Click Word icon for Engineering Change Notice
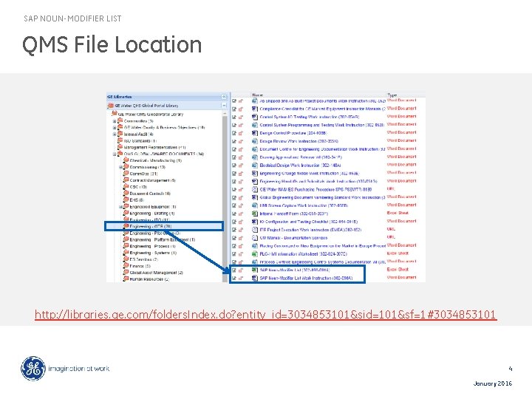 coord(254,174)
